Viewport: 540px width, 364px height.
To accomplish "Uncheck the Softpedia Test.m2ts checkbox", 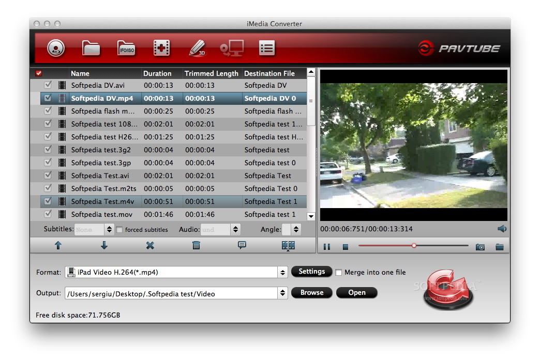I will point(48,188).
